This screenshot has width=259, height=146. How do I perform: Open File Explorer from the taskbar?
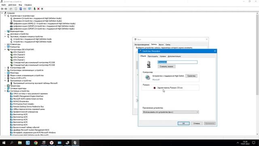(x=20, y=143)
